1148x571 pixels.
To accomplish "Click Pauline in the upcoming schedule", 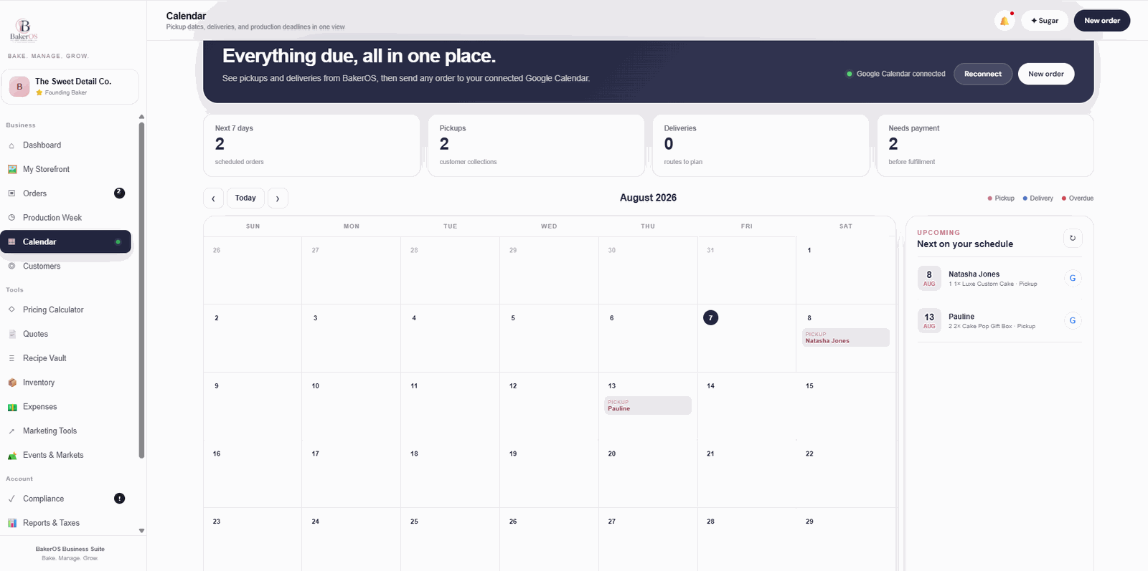I will coord(961,317).
